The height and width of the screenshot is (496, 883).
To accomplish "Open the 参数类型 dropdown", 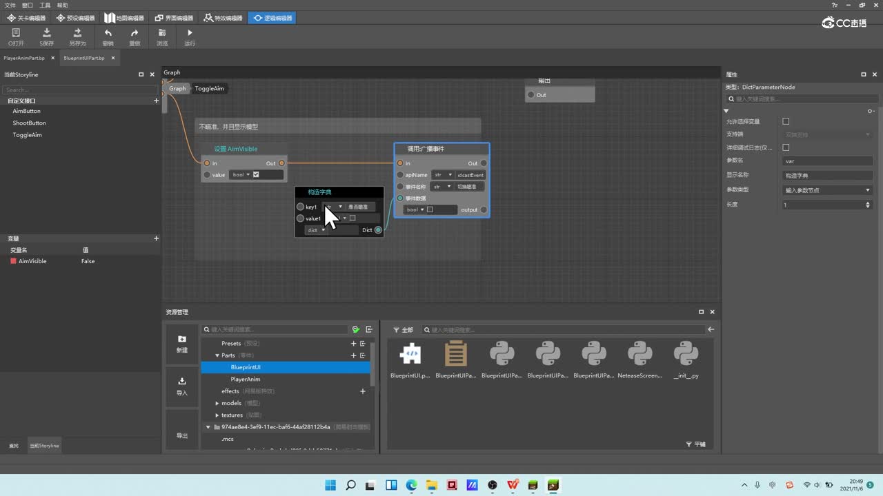I will (827, 190).
